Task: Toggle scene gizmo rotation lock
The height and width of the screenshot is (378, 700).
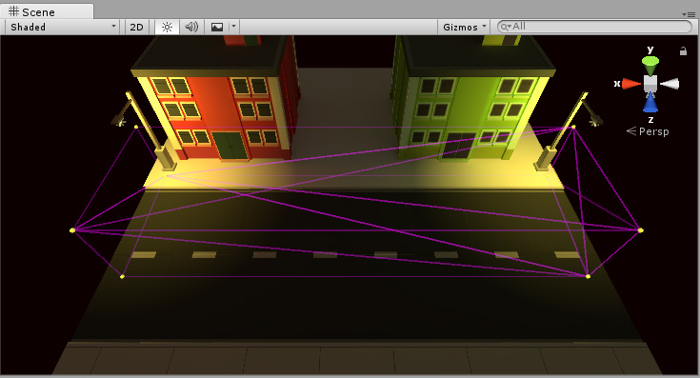Action: pos(683,51)
